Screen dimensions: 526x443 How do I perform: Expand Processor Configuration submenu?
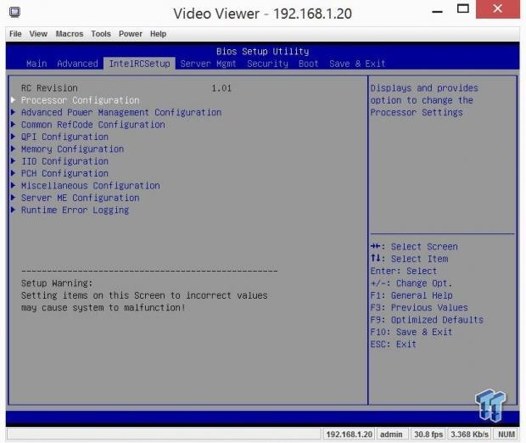point(80,100)
